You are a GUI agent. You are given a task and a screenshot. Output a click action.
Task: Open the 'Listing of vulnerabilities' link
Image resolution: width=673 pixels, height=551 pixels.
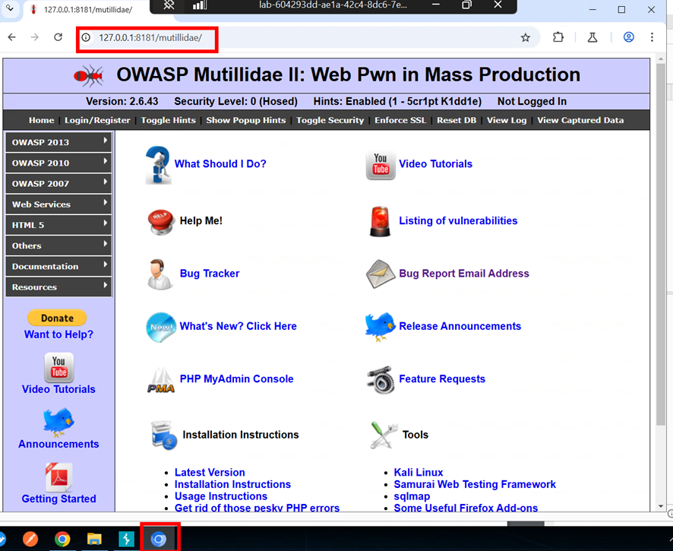click(x=458, y=220)
